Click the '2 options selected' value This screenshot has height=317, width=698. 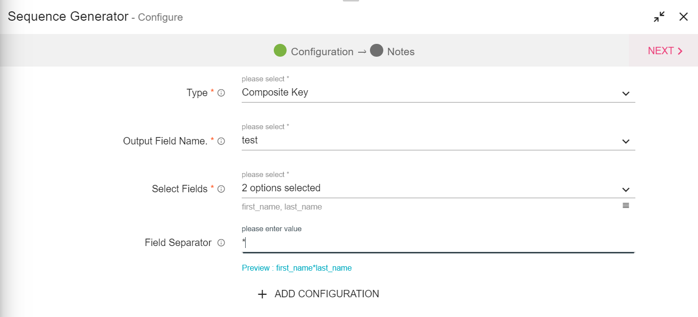(x=281, y=188)
